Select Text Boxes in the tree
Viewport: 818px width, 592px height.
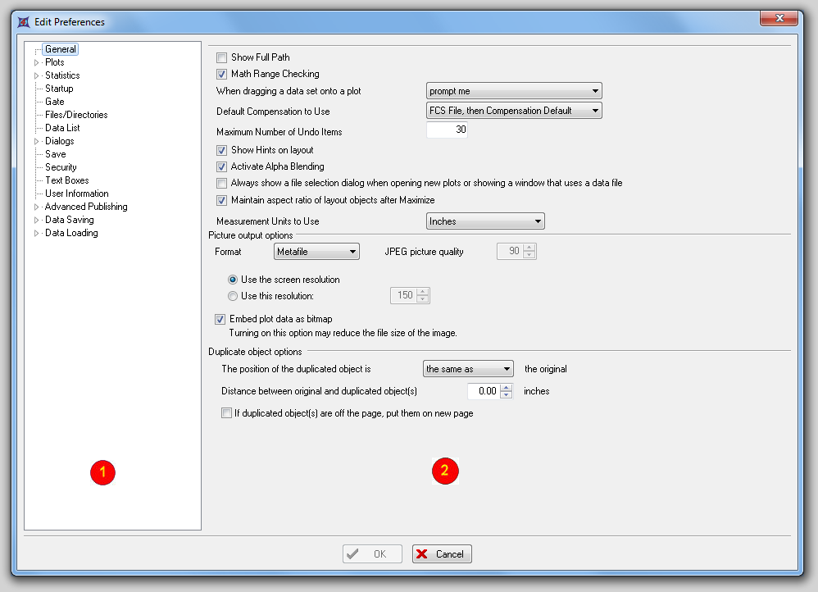pyautogui.click(x=66, y=180)
